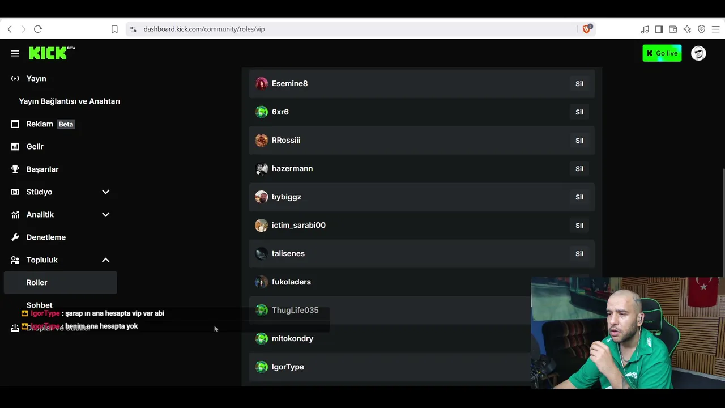Expand the Stüdyo section chevron
The height and width of the screenshot is (408, 725).
(x=105, y=192)
